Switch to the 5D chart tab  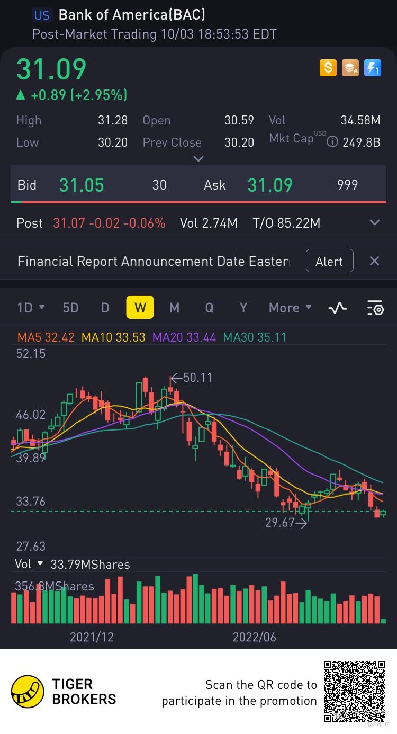70,308
